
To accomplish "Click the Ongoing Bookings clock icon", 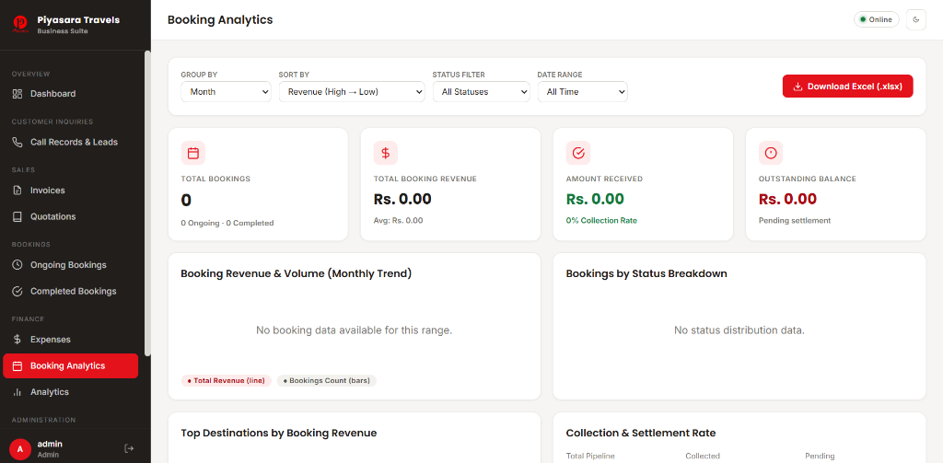I will pyautogui.click(x=17, y=265).
